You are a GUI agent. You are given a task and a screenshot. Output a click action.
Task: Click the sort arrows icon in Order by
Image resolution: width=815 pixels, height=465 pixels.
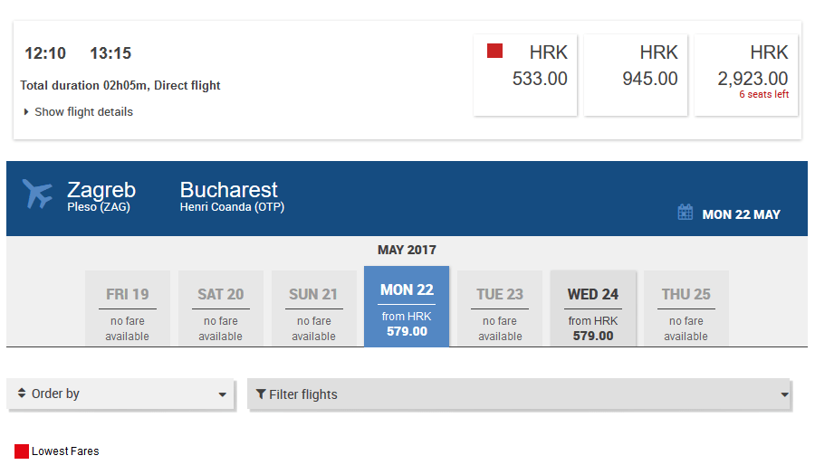(x=22, y=394)
